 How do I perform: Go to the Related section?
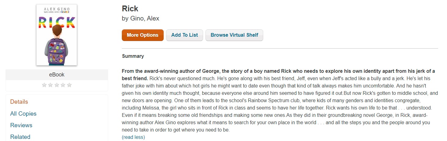[x=20, y=137]
